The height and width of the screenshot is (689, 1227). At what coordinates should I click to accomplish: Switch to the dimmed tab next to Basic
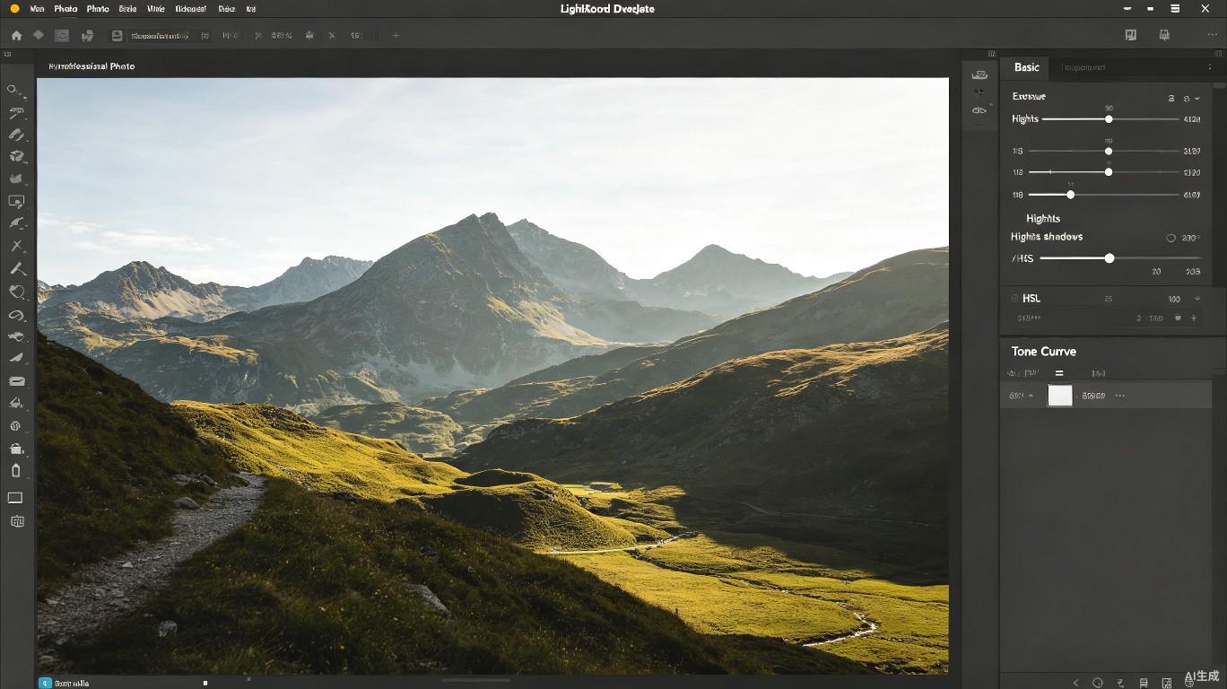[x=1083, y=67]
